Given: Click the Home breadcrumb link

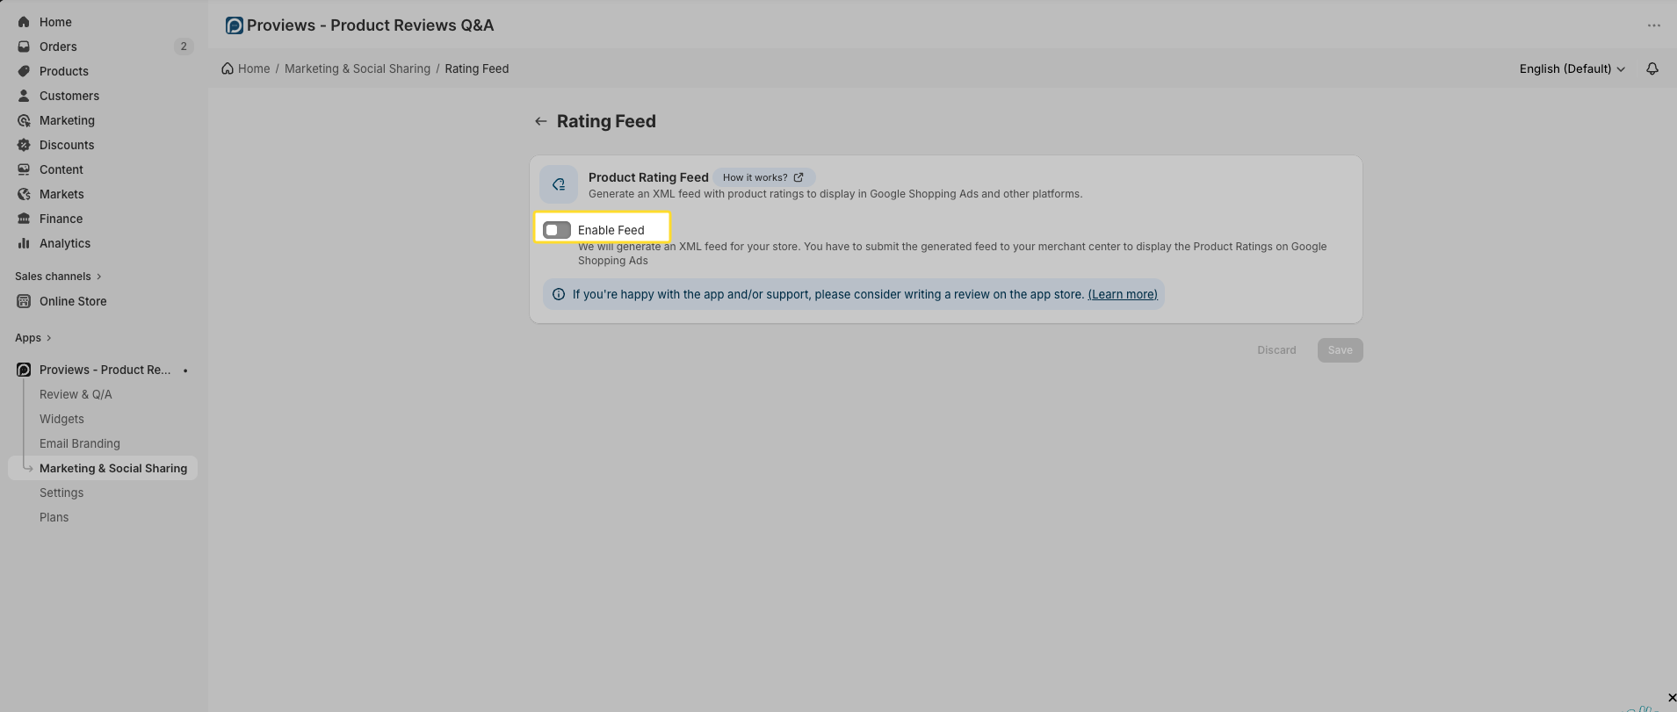Looking at the screenshot, I should click(254, 68).
